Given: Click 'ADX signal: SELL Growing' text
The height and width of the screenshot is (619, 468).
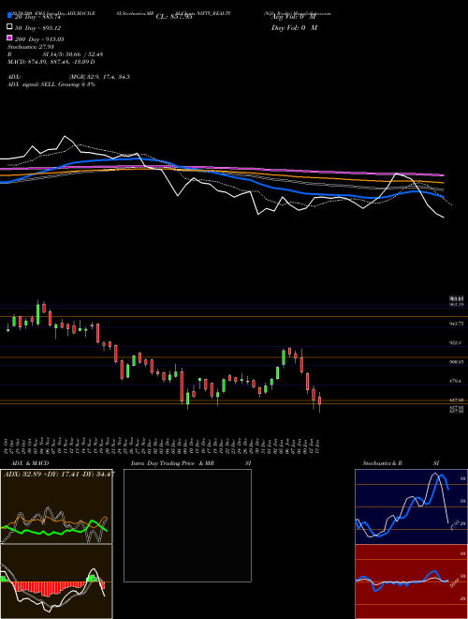Looking at the screenshot, I should point(51,84).
